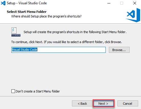This screenshot has height=109, width=141.
Task: Click the highlighted Visual Studio Code text
Action: (x=25, y=50)
